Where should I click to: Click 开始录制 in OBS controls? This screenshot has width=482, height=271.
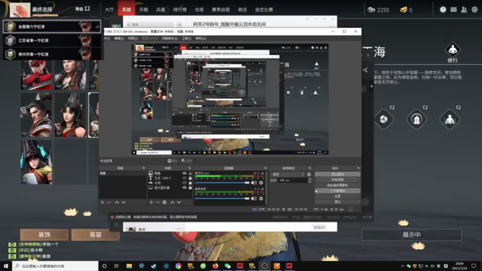pyautogui.click(x=337, y=179)
